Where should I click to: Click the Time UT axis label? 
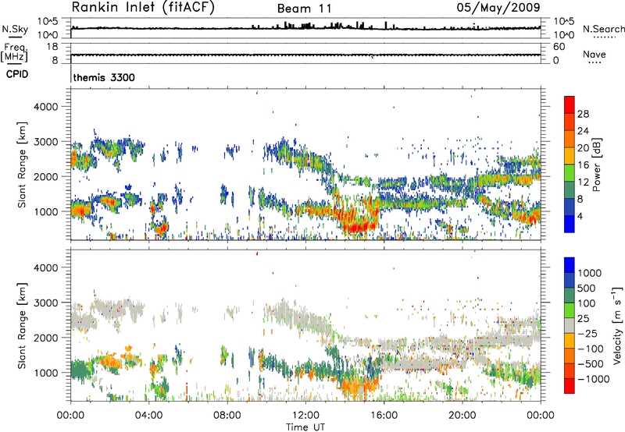[305, 427]
